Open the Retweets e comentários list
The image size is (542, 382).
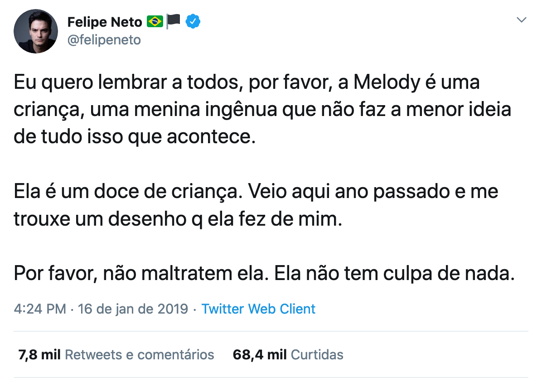[140, 354]
